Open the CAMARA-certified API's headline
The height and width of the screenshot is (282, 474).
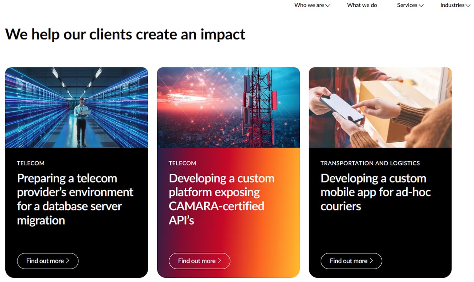coord(221,199)
